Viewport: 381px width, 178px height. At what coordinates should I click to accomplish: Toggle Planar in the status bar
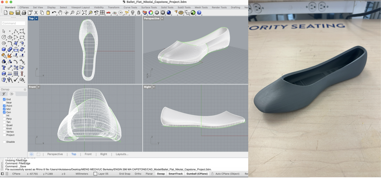pyautogui.click(x=149, y=174)
